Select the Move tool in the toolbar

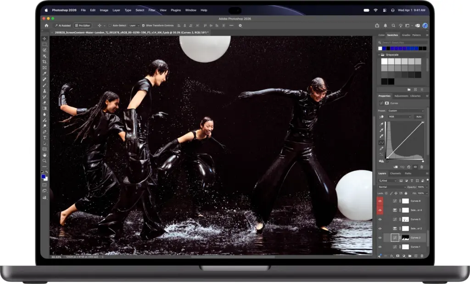(x=45, y=38)
